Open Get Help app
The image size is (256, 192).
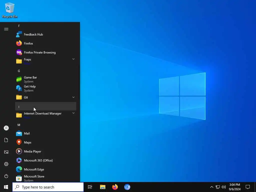pyautogui.click(x=46, y=88)
